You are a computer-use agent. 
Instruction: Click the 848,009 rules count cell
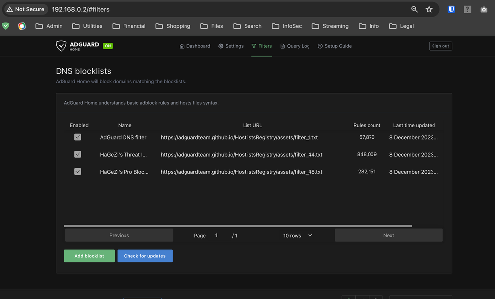point(367,154)
